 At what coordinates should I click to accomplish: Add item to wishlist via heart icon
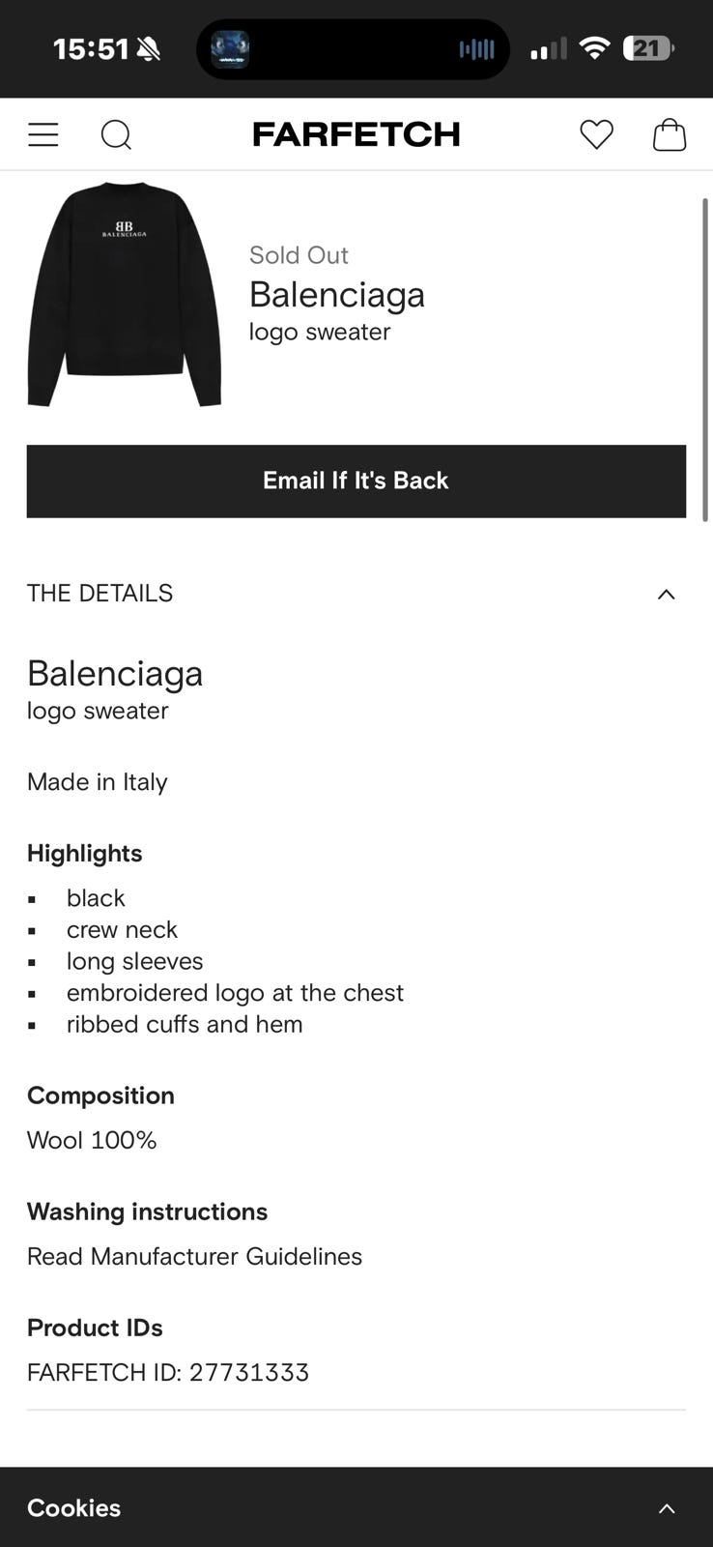tap(596, 134)
